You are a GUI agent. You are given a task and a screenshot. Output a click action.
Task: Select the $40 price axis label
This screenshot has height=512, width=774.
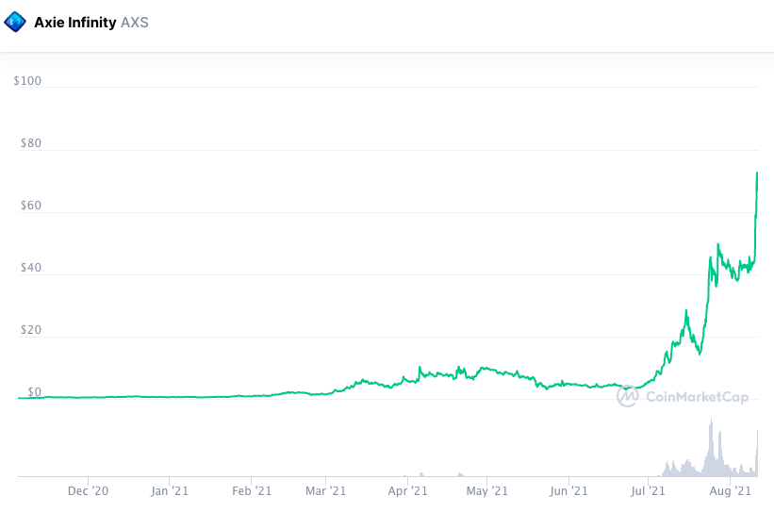30,269
